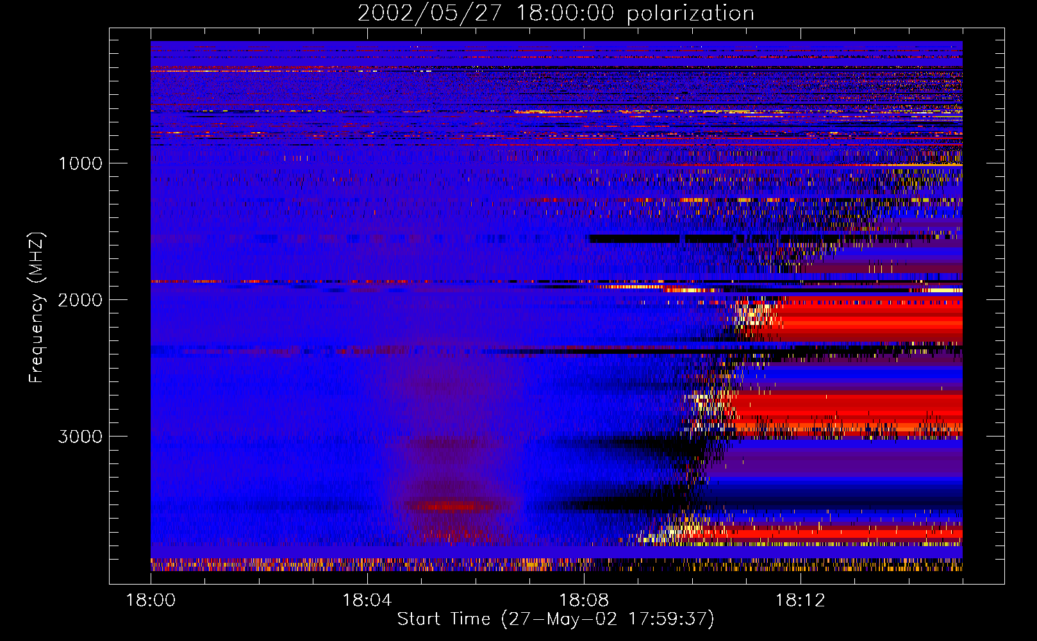Click the 'Start Time (27-May-02 17:59:37)' label

click(556, 619)
